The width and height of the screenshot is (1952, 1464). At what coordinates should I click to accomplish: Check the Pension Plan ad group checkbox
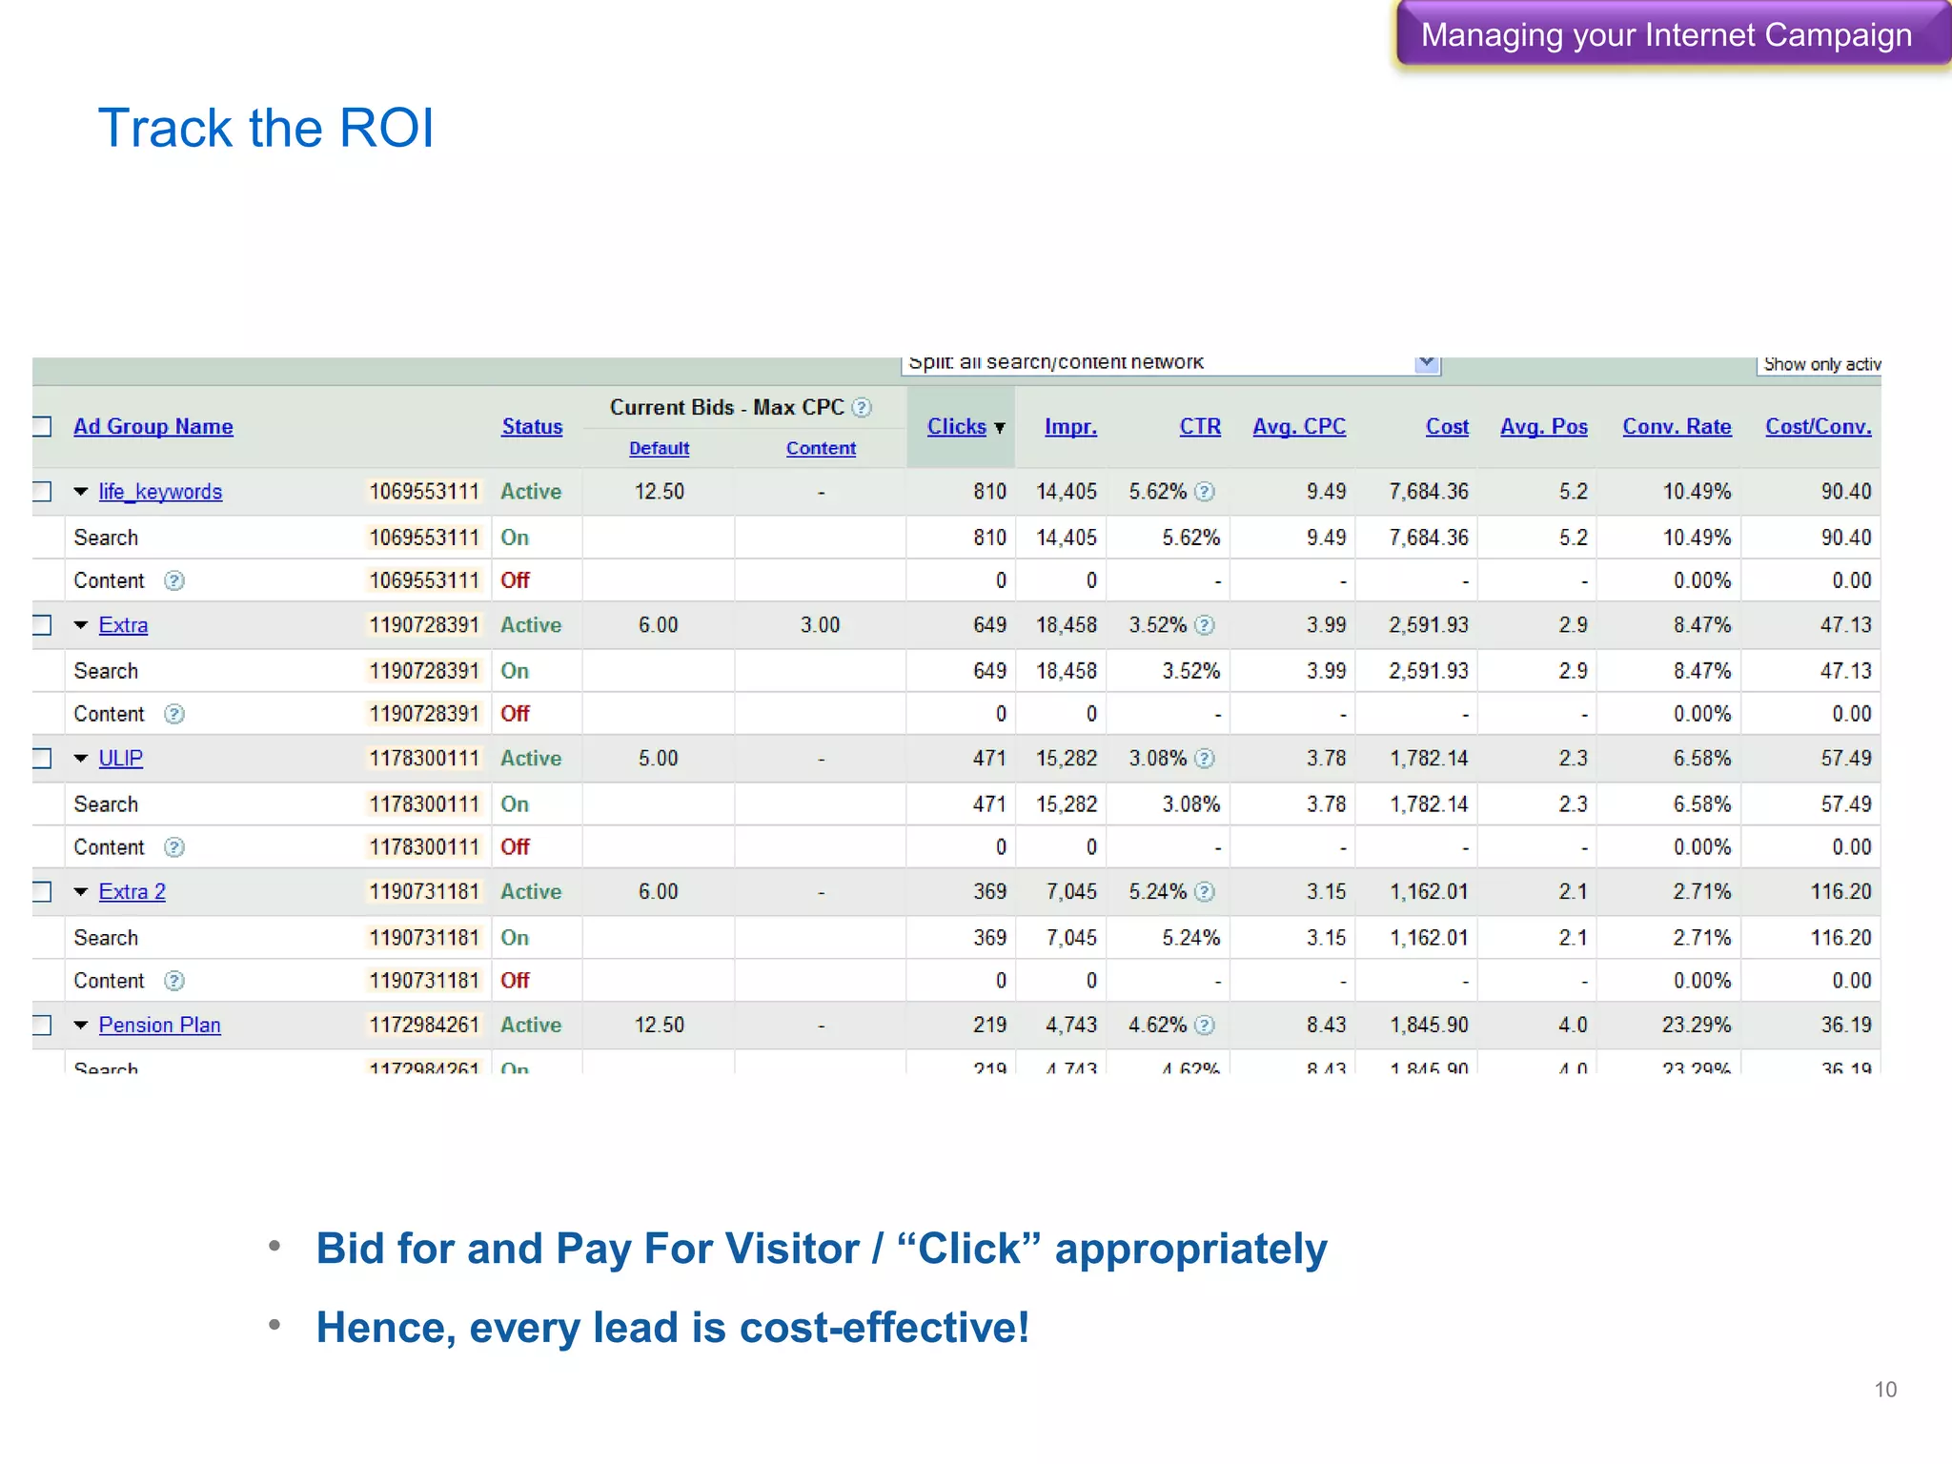pos(41,1025)
